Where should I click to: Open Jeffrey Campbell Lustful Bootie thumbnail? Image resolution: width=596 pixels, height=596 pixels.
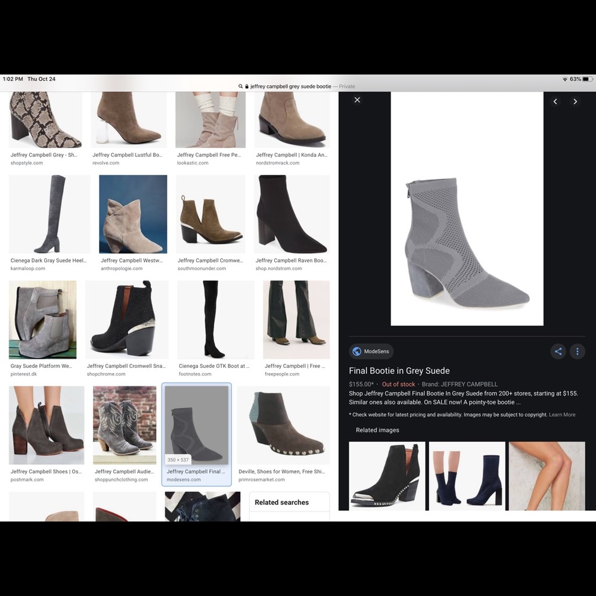click(x=129, y=119)
